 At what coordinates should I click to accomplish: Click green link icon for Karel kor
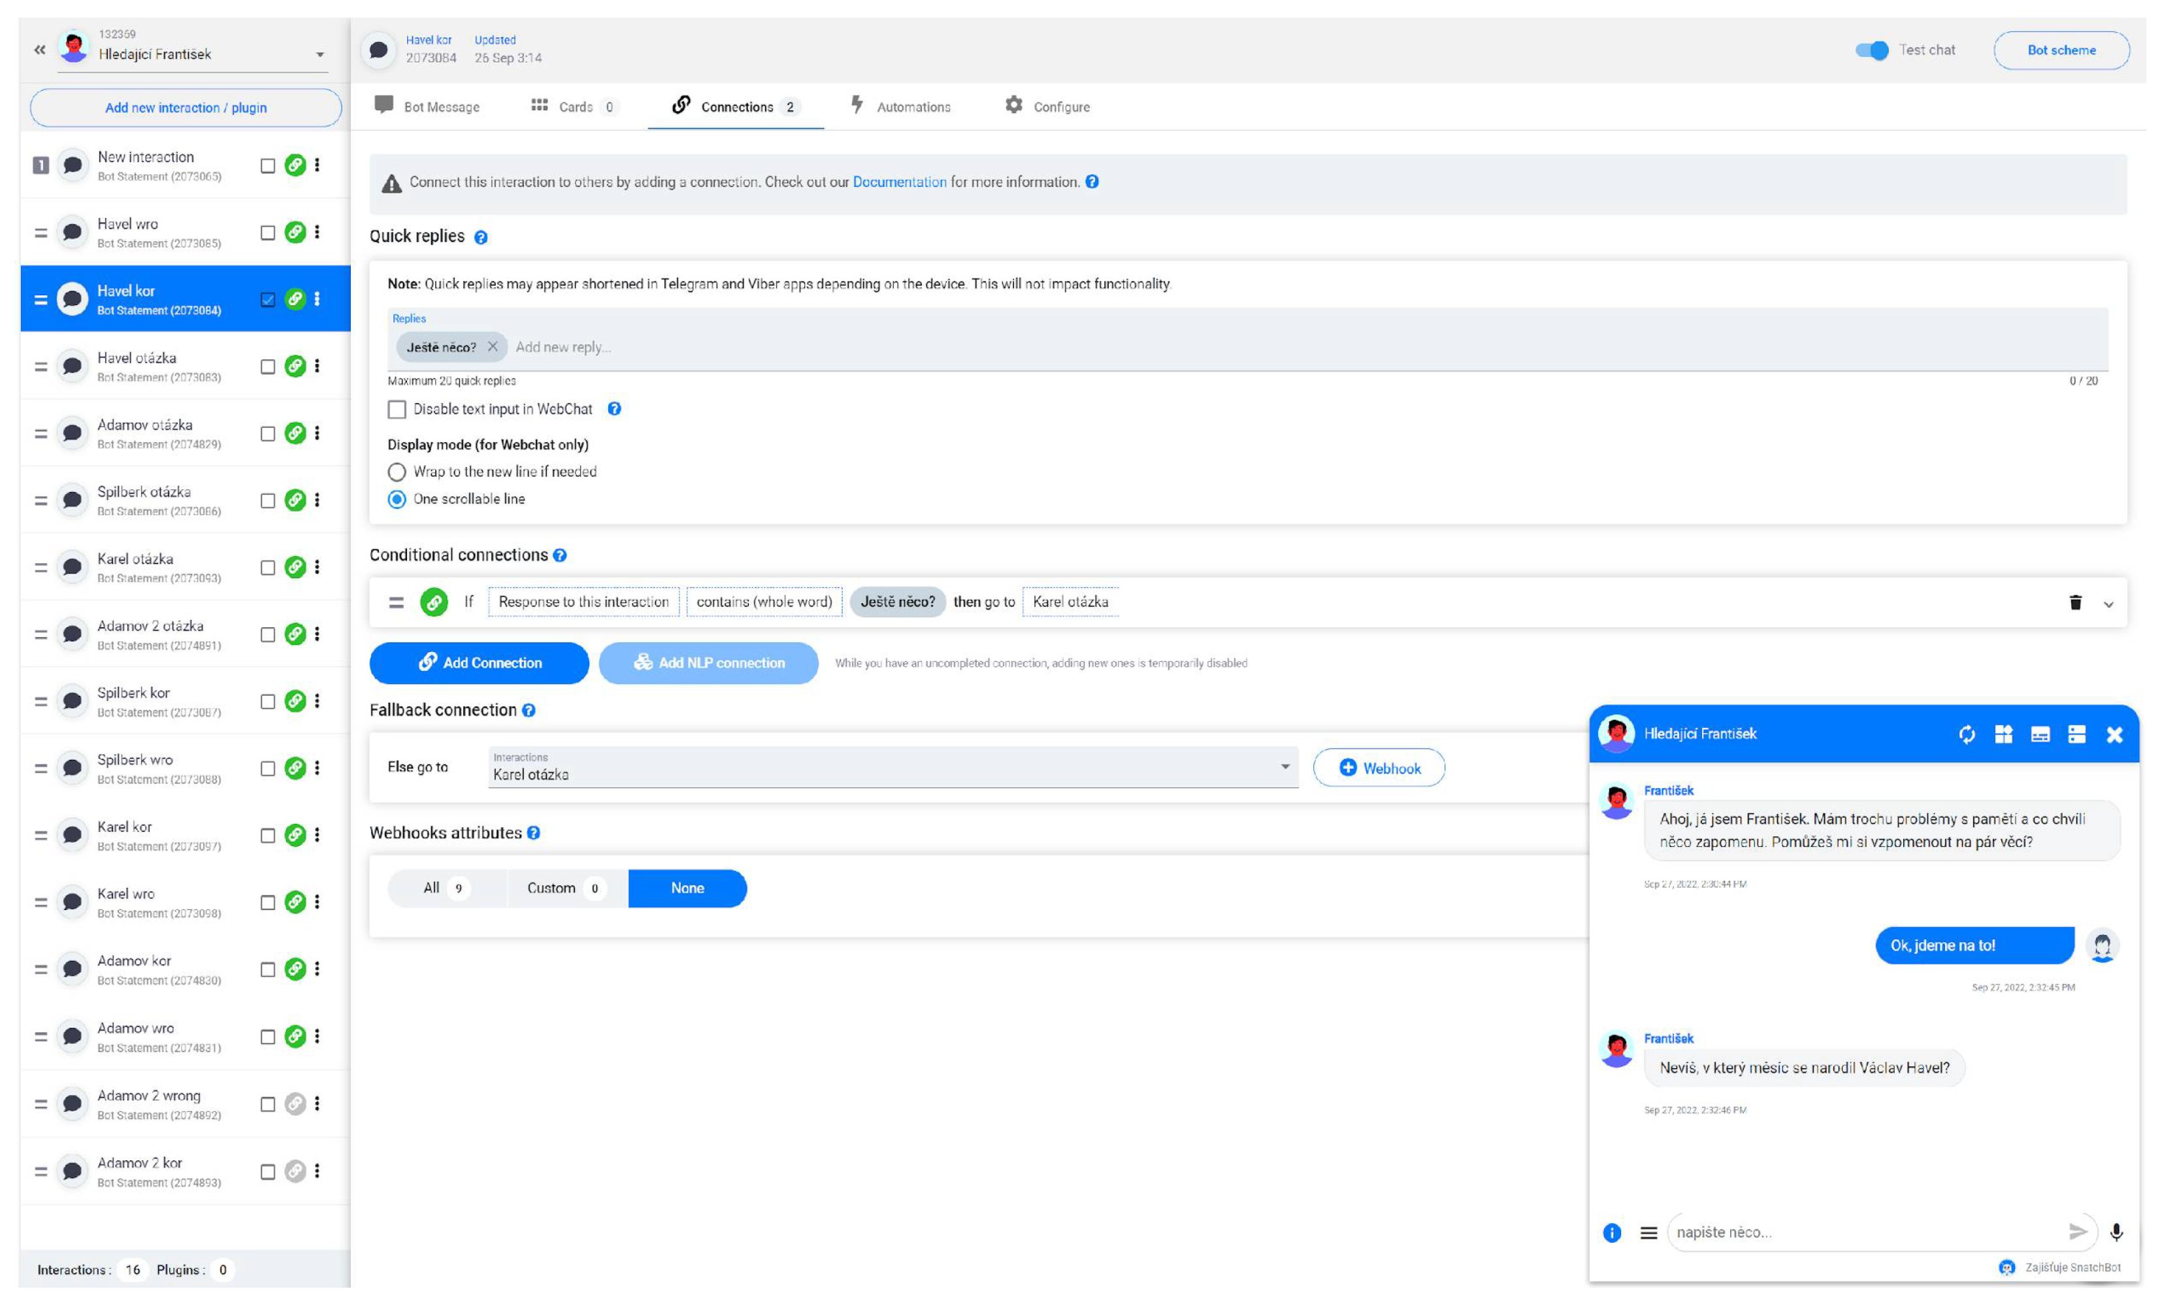click(296, 835)
